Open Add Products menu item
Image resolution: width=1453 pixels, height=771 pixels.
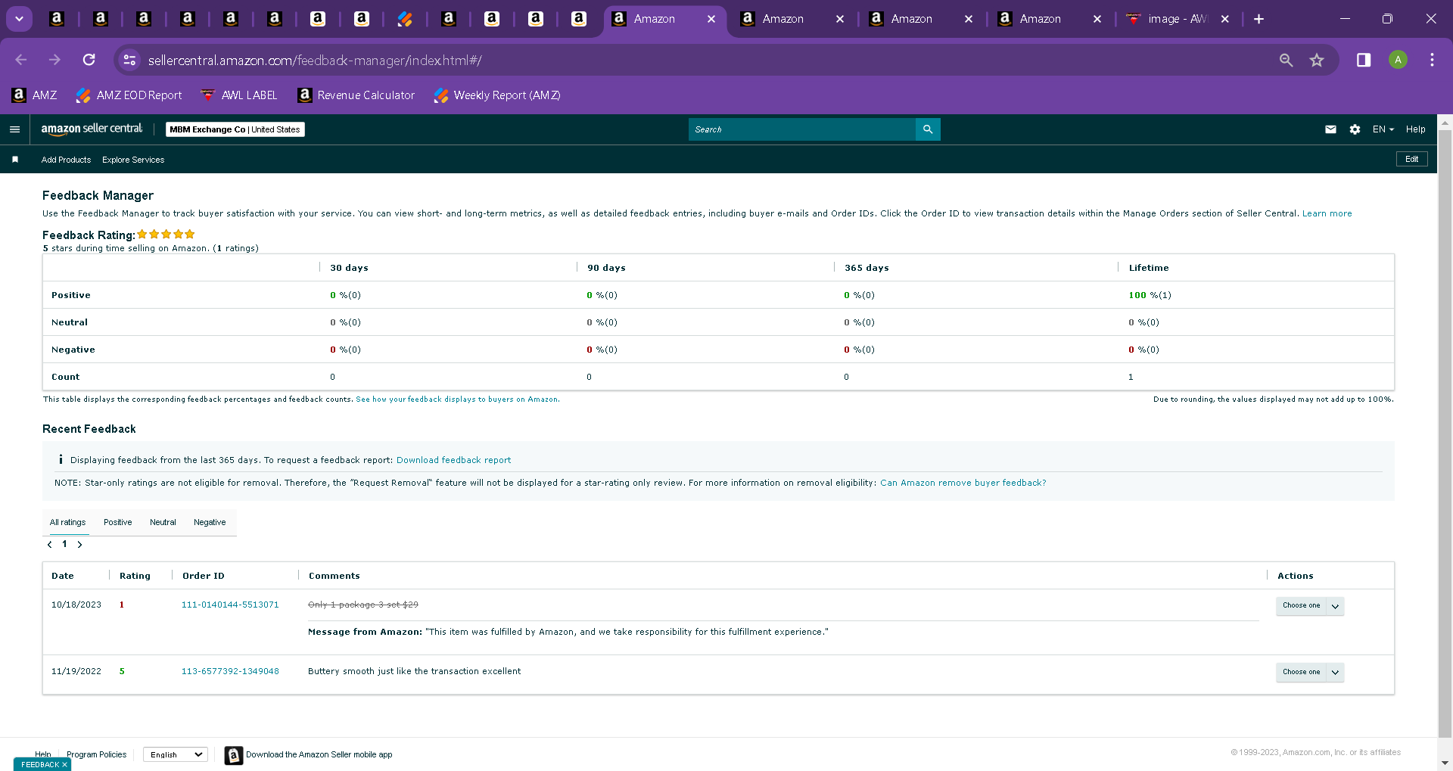pos(66,160)
